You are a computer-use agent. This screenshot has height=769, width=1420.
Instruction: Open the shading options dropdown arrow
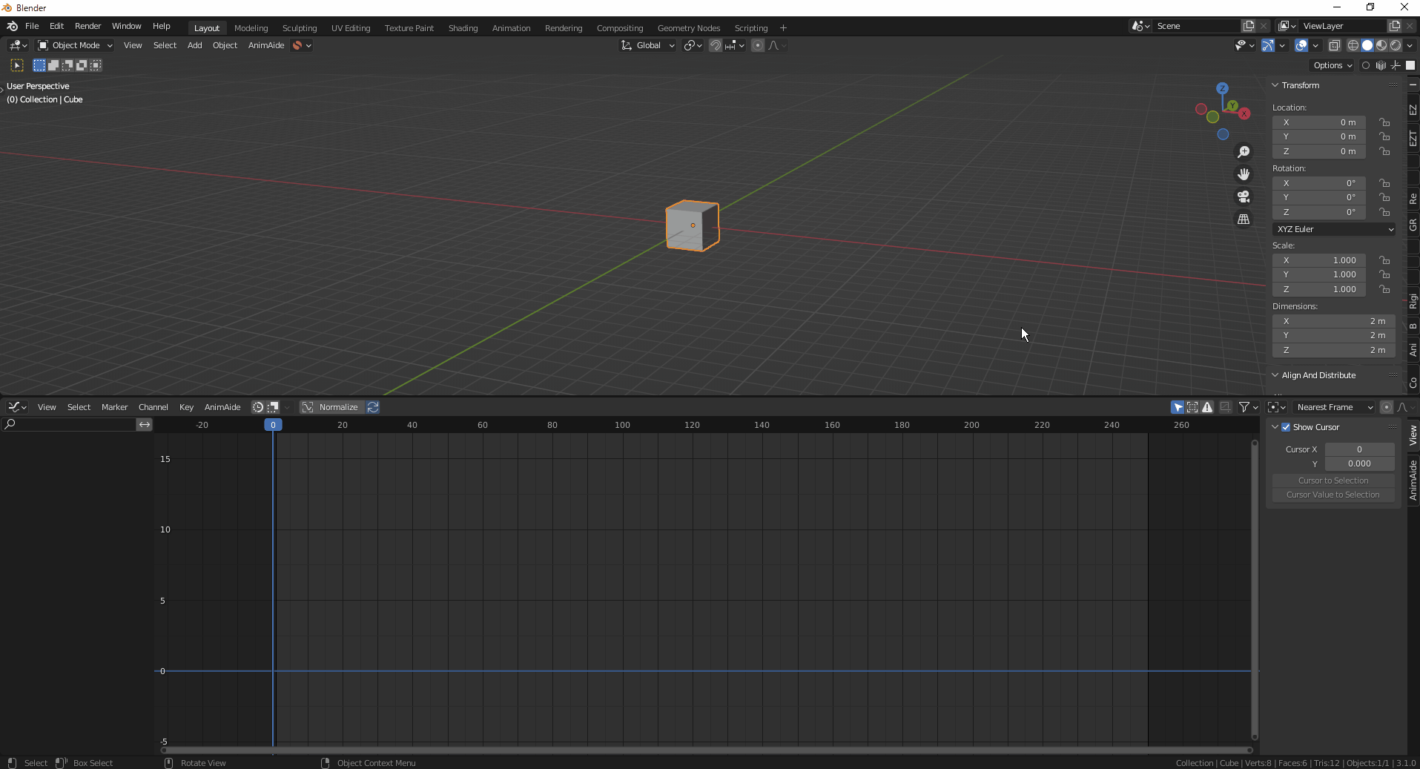coord(1410,45)
